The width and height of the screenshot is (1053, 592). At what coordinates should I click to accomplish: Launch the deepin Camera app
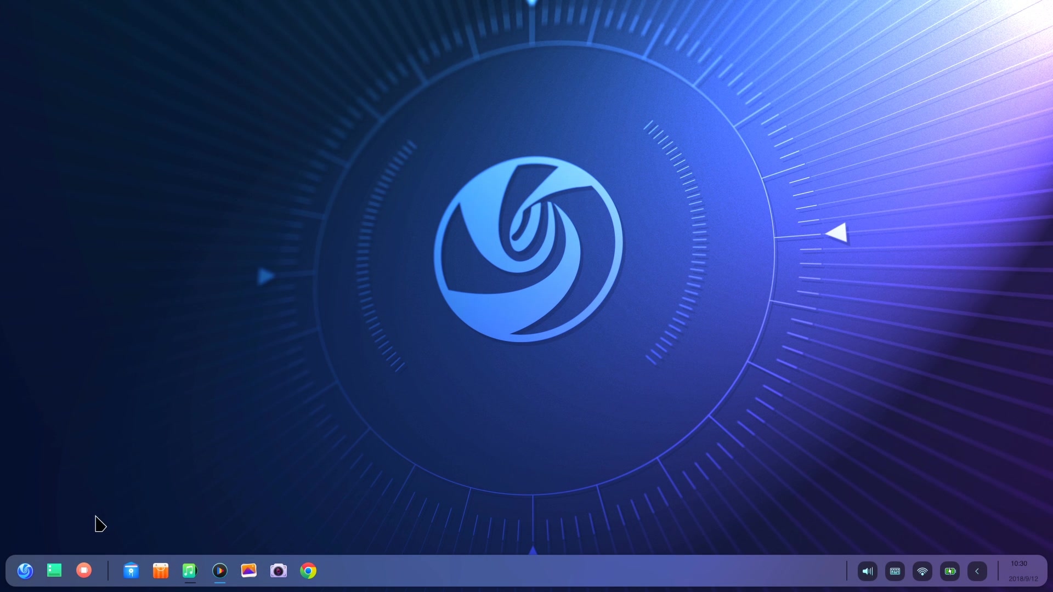pos(279,571)
